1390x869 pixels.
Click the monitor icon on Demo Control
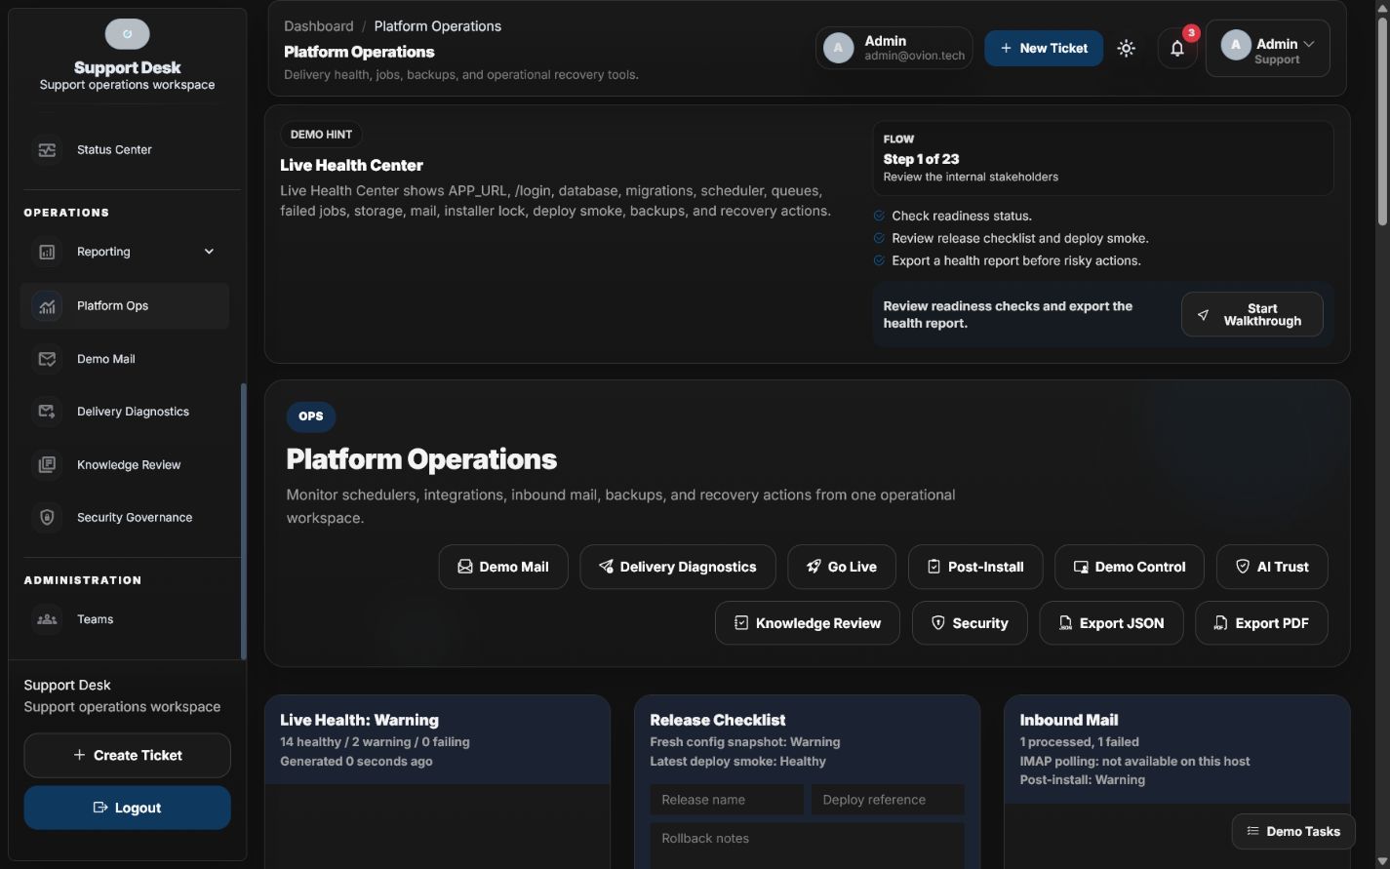click(x=1081, y=567)
